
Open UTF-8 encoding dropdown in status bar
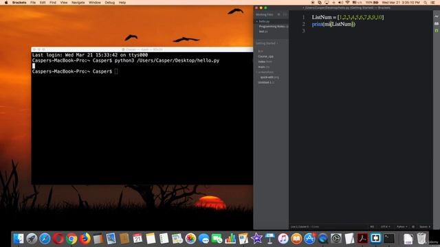385,226
